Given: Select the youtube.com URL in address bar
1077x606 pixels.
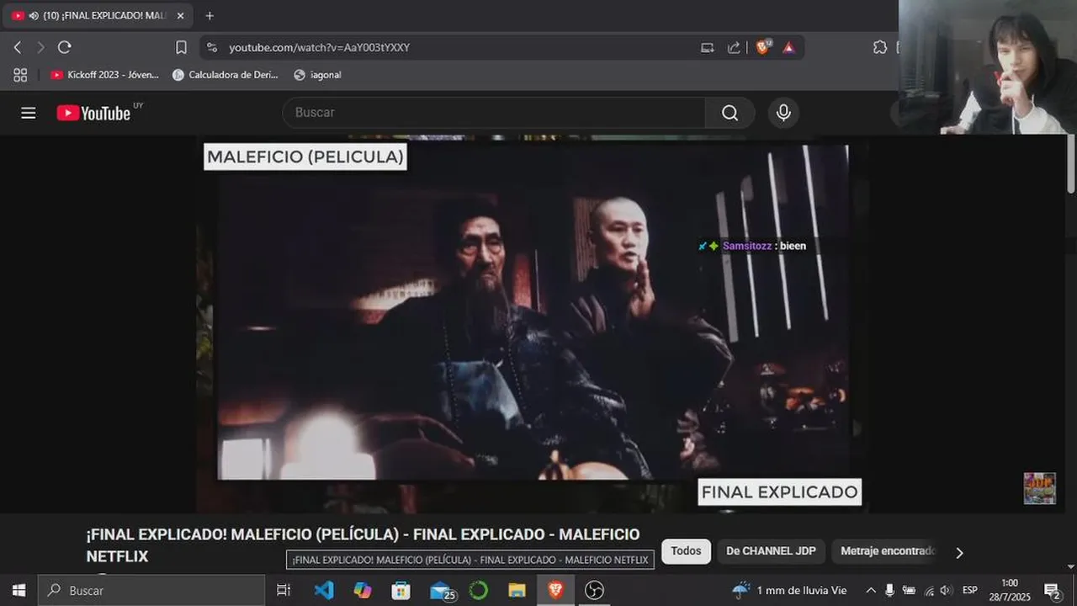Looking at the screenshot, I should [x=320, y=47].
